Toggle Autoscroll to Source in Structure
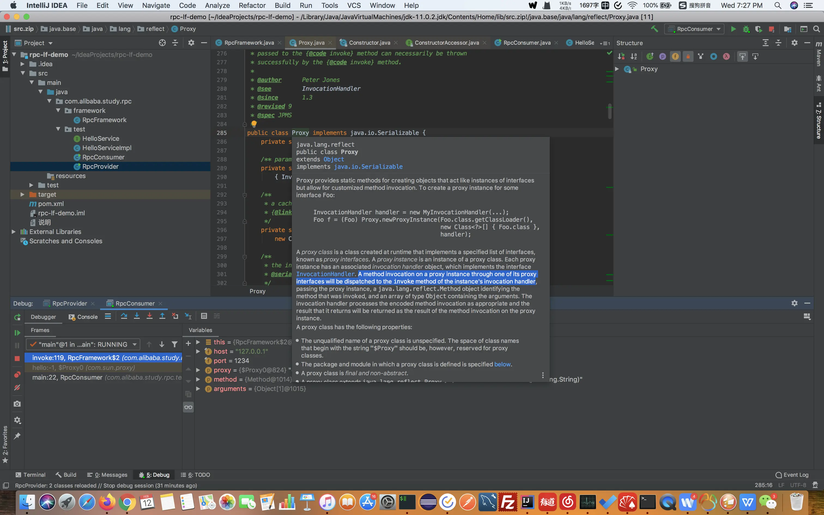Screen dimensions: 824x515 742,57
